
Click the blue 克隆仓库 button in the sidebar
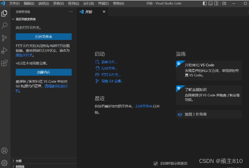coord(44,73)
